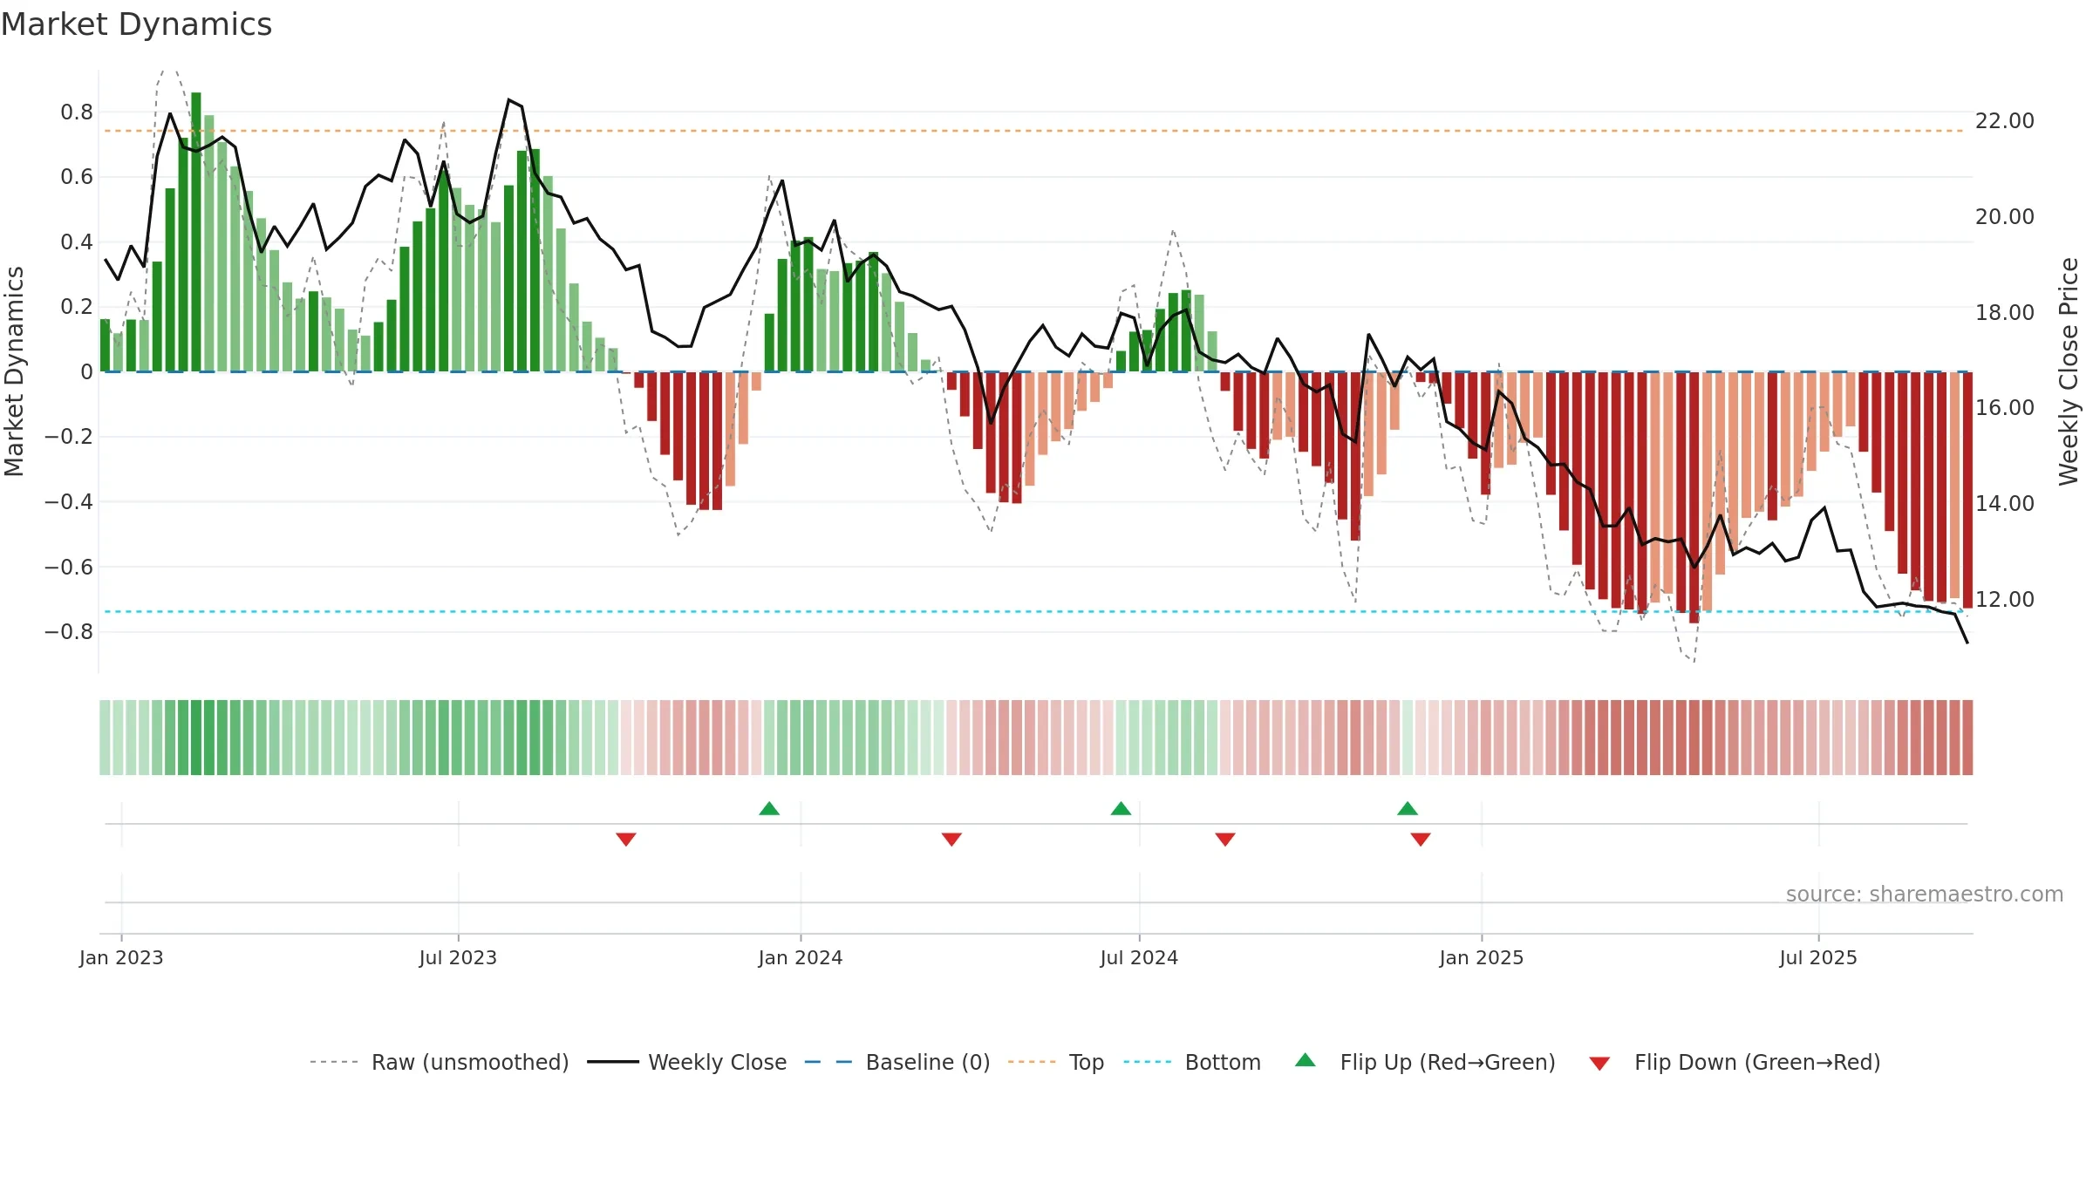This screenshot has width=2093, height=1177.
Task: Click the 18.00 price axis label
Action: coord(2005,313)
